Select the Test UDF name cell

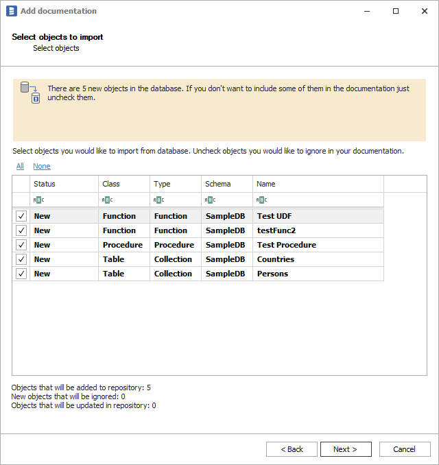[x=318, y=216]
